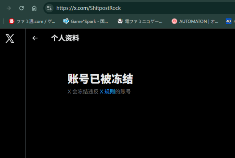Image resolution: width=235 pixels, height=158 pixels.
Task: Click the blue 4G bookmark icon
Action: 229,21
